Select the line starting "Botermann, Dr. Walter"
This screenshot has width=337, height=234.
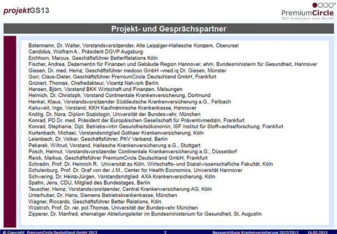click(134, 45)
